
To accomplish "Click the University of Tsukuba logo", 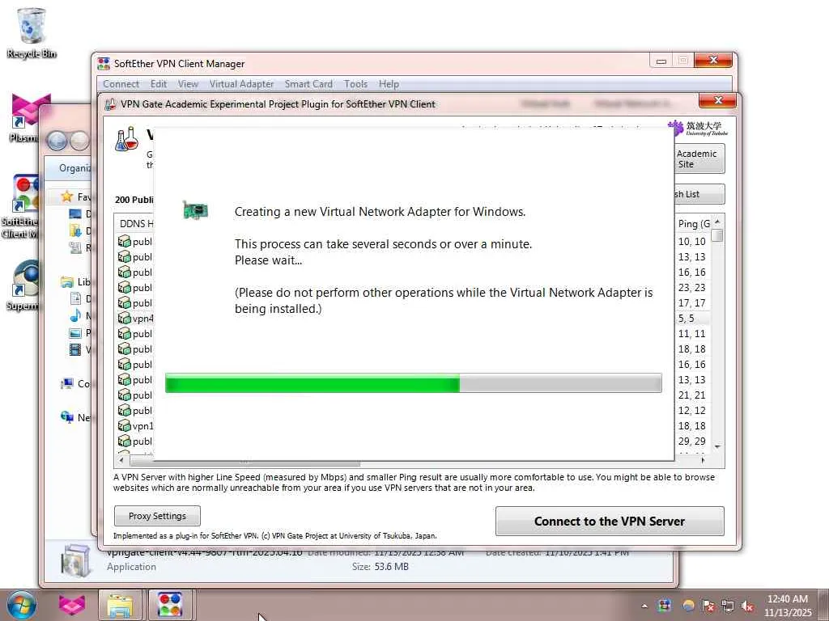I will 697,128.
